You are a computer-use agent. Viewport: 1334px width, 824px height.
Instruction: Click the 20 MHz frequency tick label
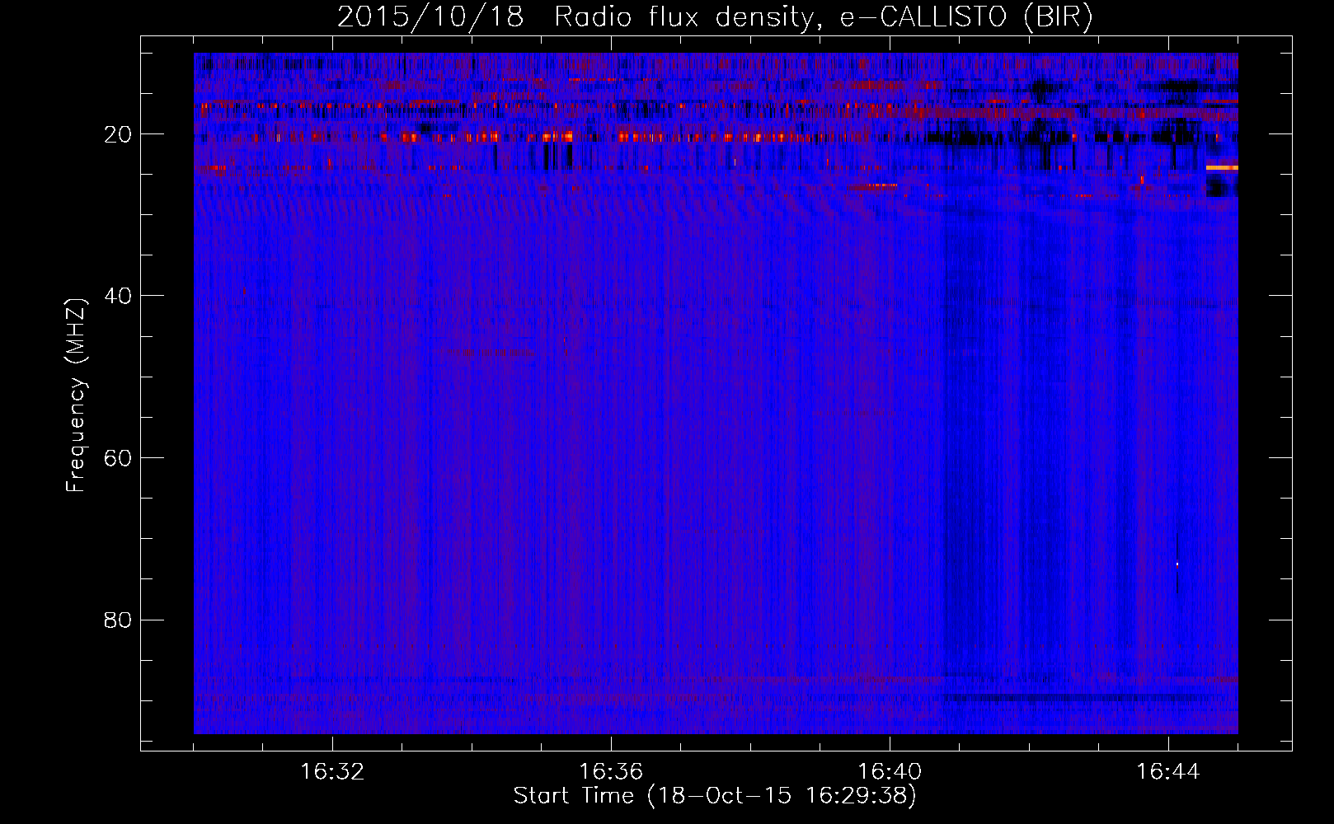119,134
